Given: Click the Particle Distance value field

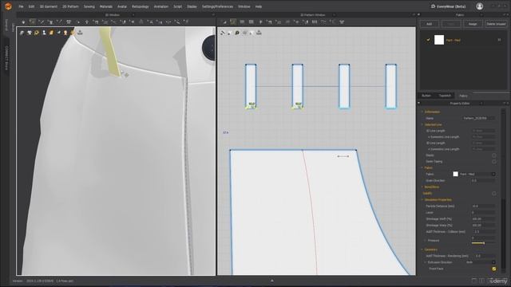Looking at the screenshot, I should 483,206.
